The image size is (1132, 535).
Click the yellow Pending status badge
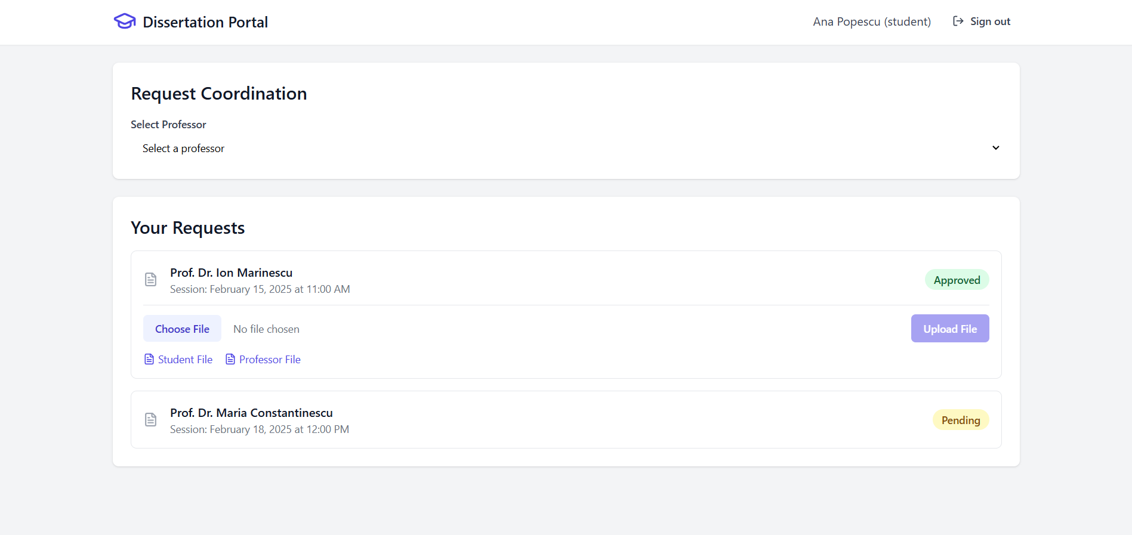click(960, 420)
